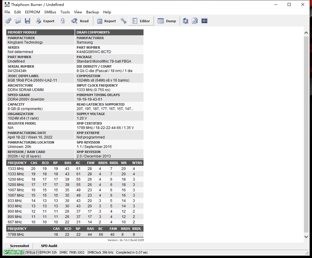312x258 pixels.
Task: Click the scrollbar down arrow
Action: [x=306, y=237]
